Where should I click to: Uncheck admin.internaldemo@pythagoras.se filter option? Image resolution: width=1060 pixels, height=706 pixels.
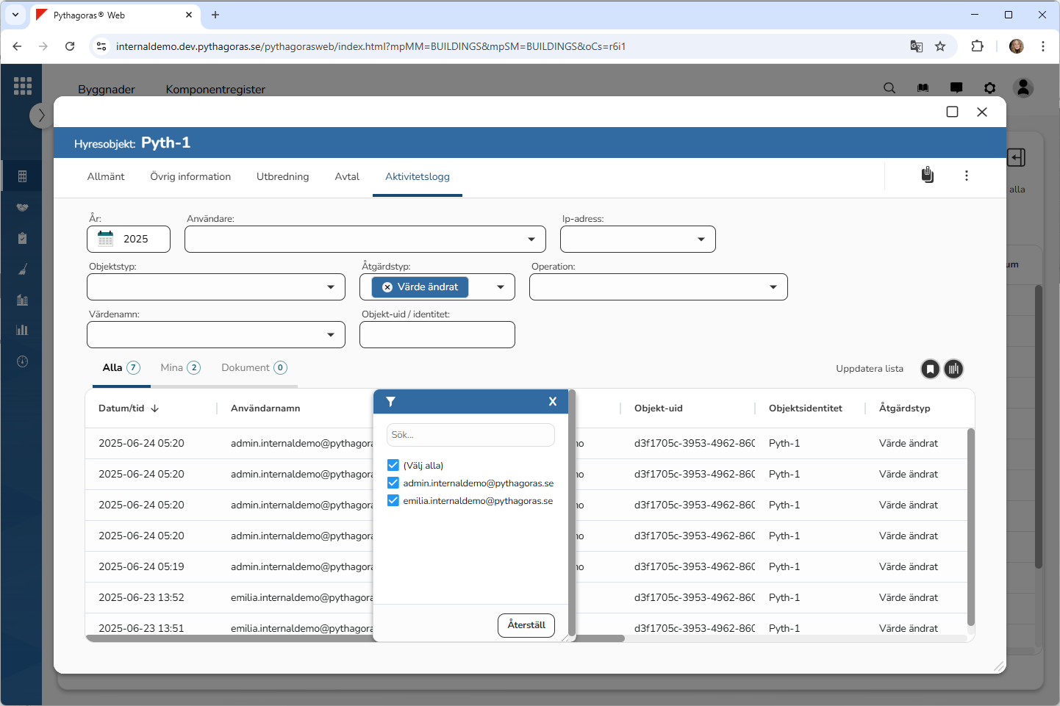point(393,483)
